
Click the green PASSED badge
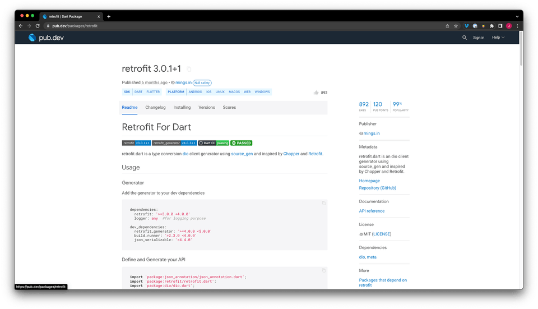coord(241,143)
